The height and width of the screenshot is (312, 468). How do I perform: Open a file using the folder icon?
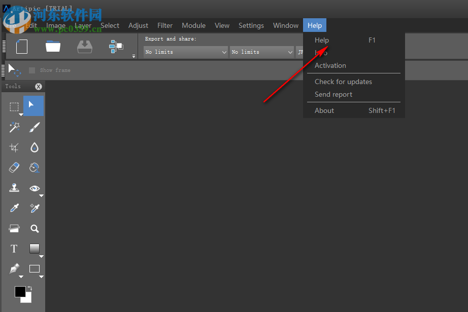(x=53, y=47)
